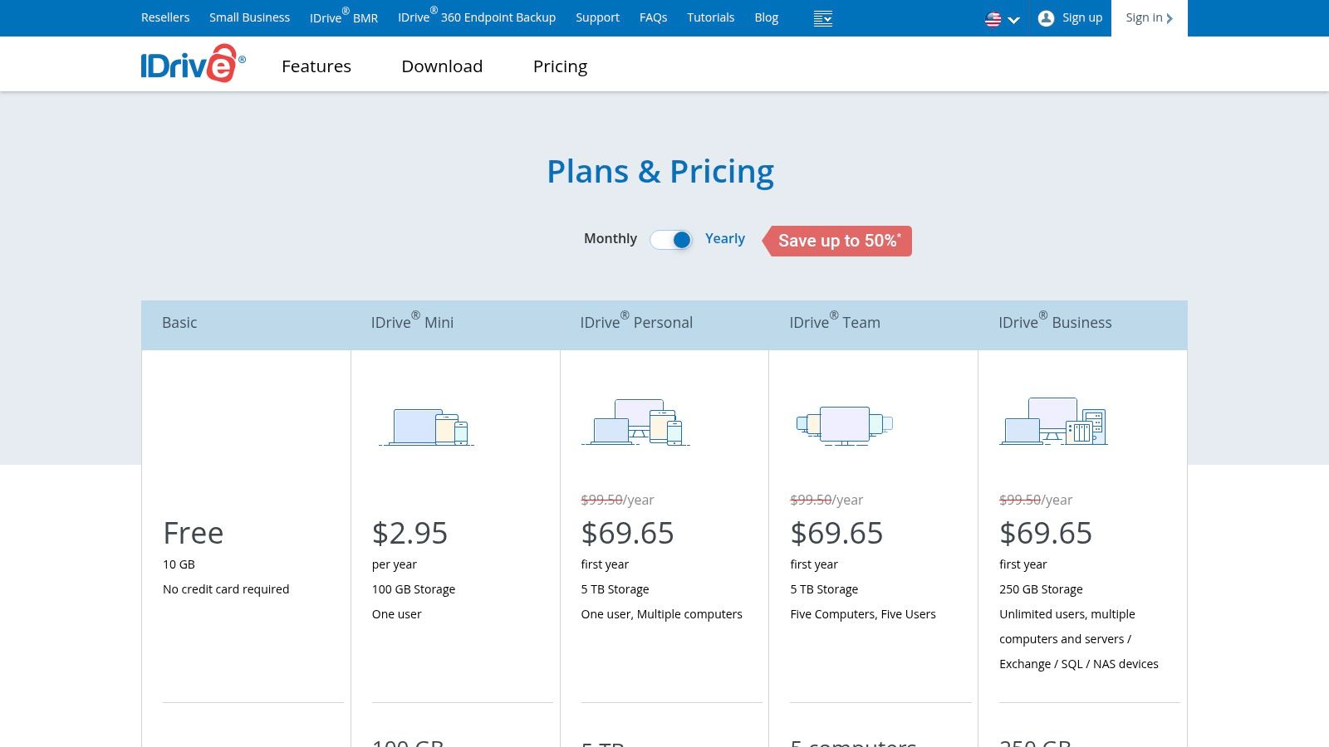Image resolution: width=1329 pixels, height=747 pixels.
Task: Select Monthly billing option
Action: click(x=610, y=239)
